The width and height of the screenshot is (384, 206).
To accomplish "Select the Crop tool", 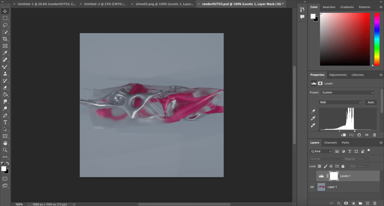I will click(5, 39).
